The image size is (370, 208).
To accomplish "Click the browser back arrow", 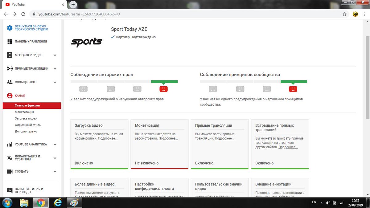I will (6, 14).
